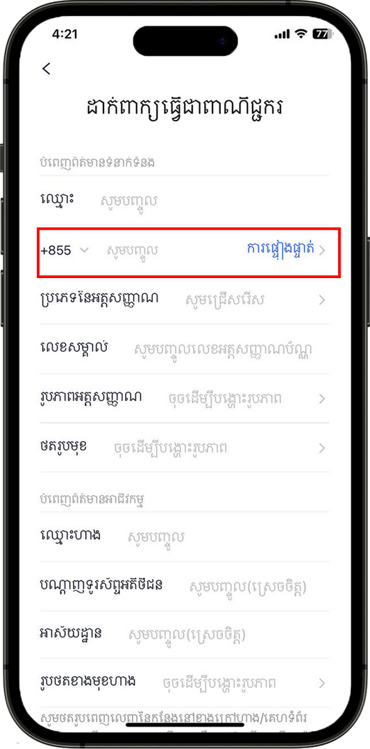Tap chevron on ID photo row

(x=322, y=398)
